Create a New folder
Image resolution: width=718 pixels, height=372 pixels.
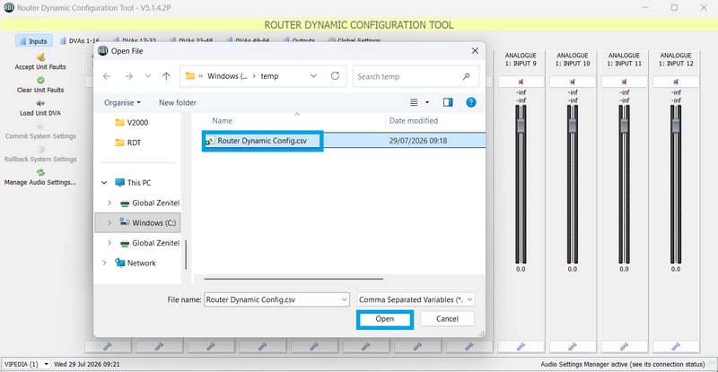(178, 102)
